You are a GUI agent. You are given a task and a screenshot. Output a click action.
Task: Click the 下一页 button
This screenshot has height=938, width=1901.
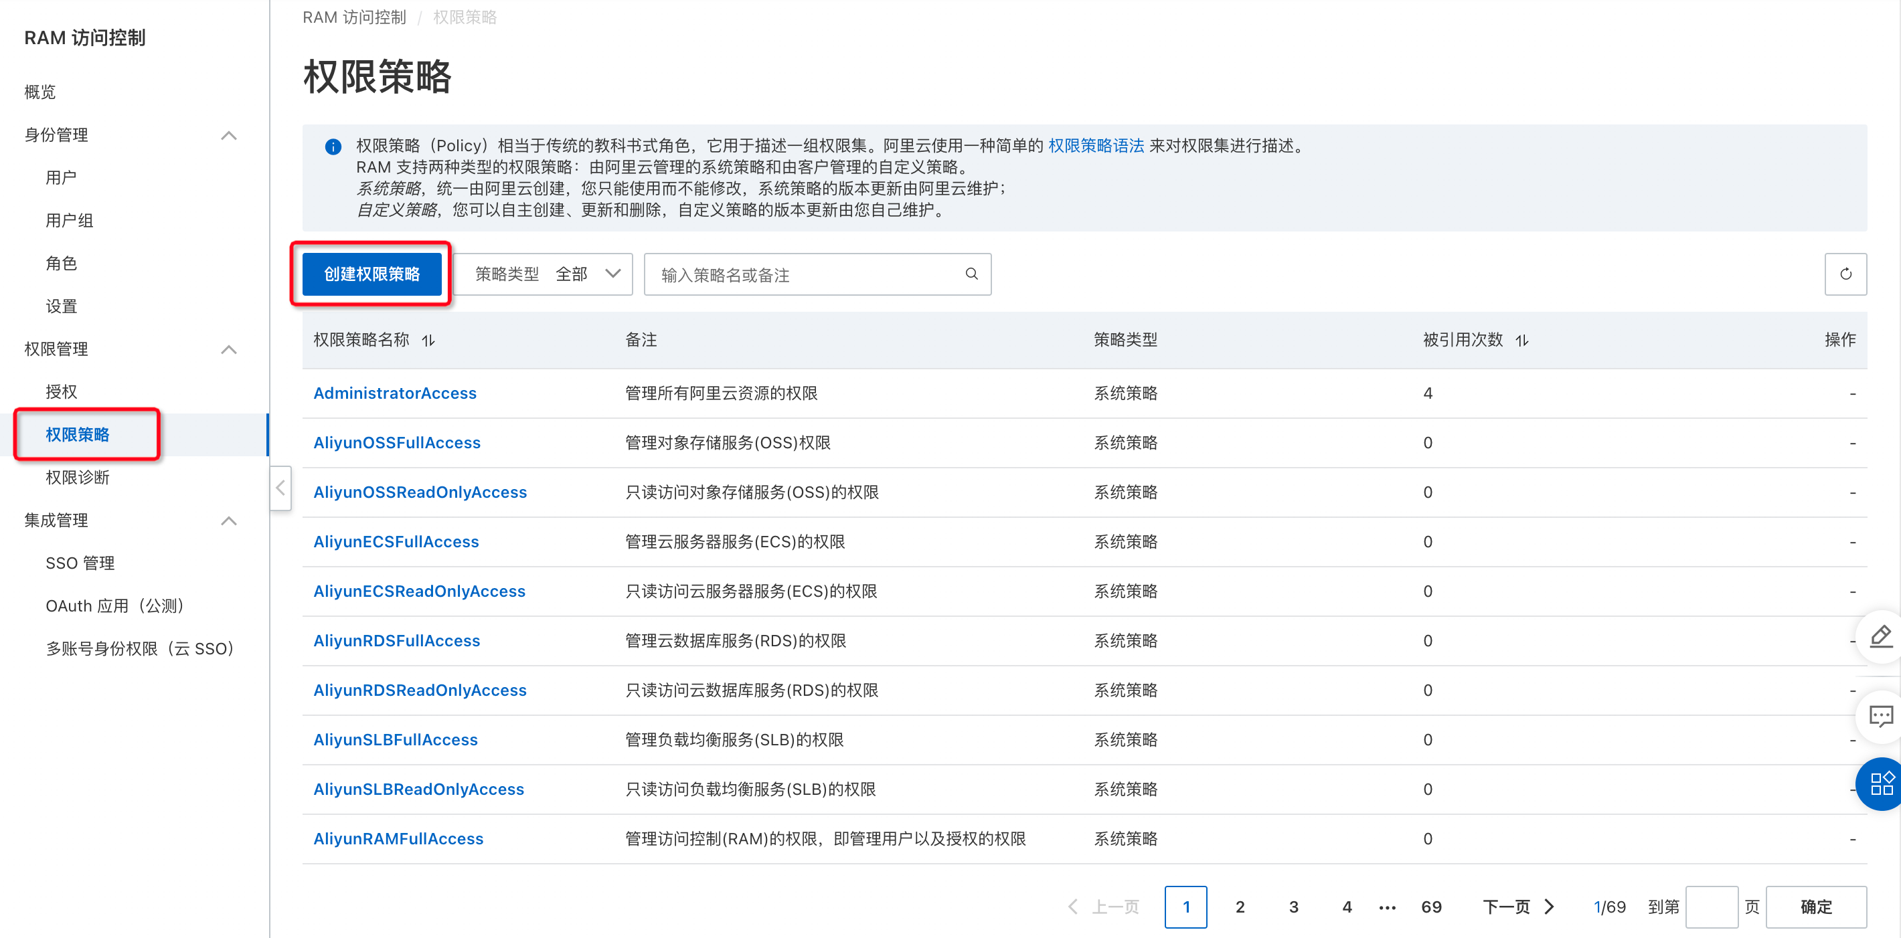[x=1519, y=907]
